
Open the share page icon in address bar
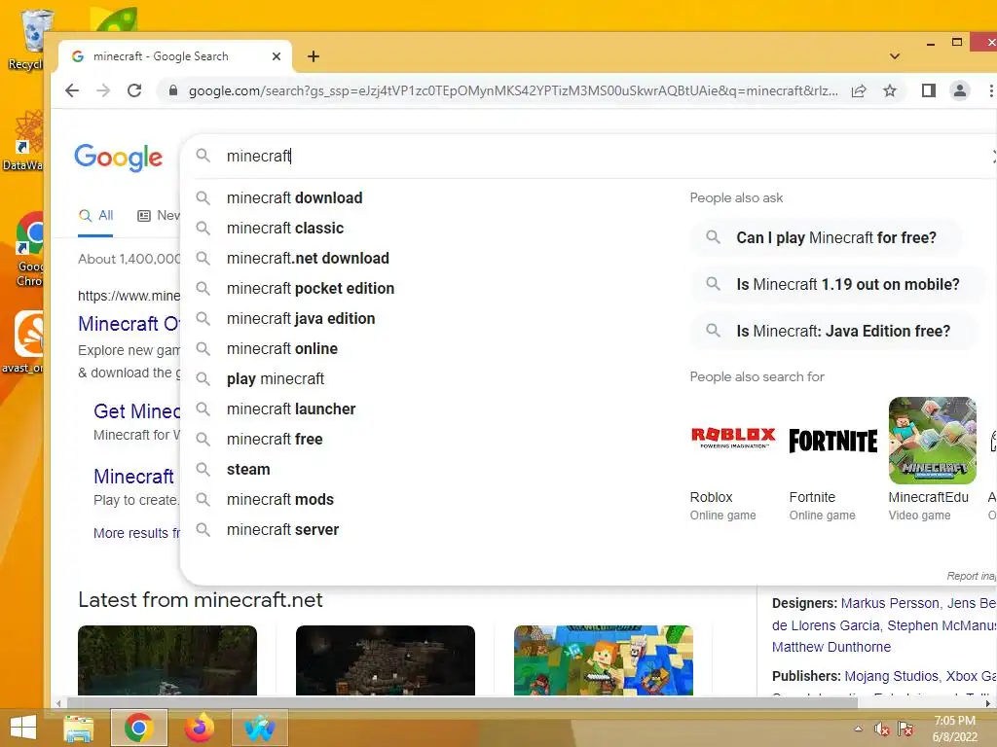(859, 90)
